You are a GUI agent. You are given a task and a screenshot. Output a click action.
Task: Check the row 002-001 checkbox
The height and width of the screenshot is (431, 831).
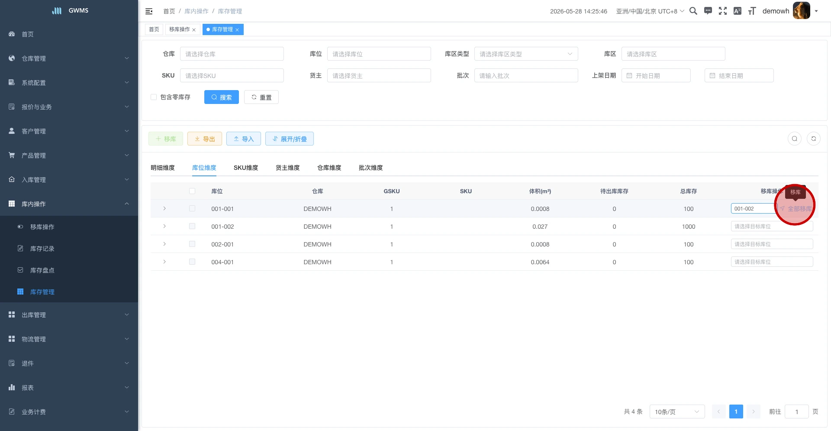192,244
